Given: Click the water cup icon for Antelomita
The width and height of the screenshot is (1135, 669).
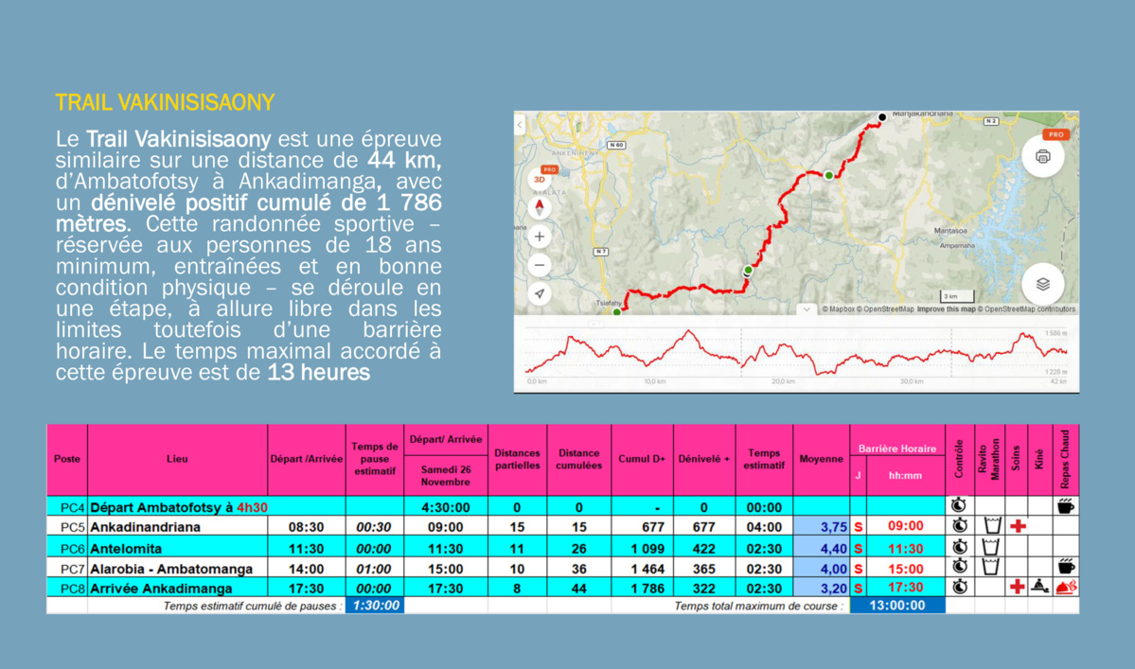Looking at the screenshot, I should point(992,547).
